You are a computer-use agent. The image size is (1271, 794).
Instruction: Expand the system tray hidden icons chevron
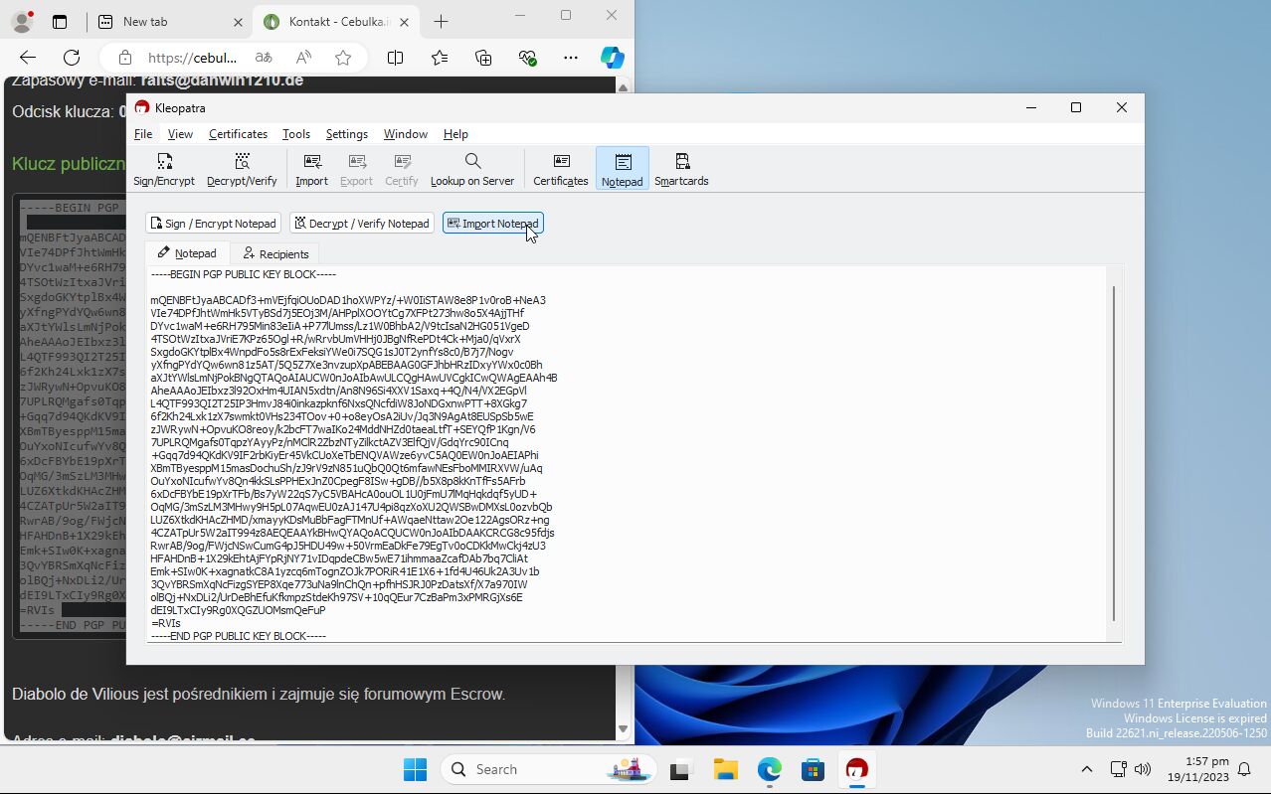[x=1086, y=769]
